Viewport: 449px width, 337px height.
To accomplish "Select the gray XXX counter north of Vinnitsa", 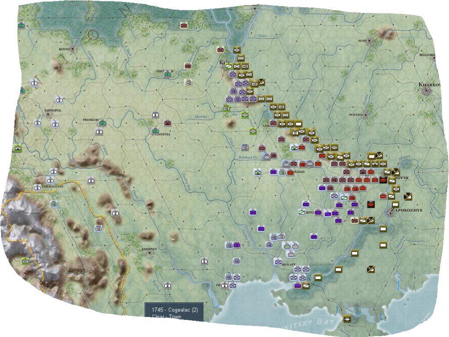I will point(156,115).
